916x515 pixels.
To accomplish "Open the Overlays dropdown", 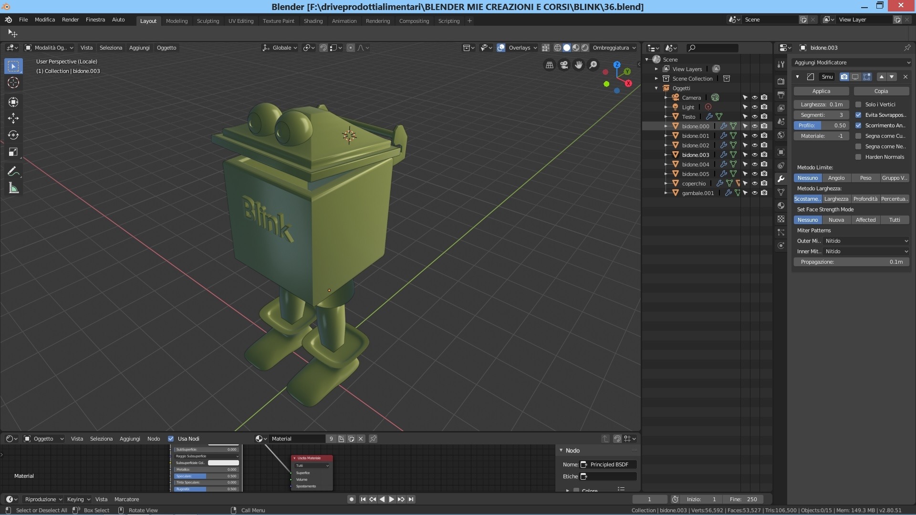I will [x=522, y=48].
